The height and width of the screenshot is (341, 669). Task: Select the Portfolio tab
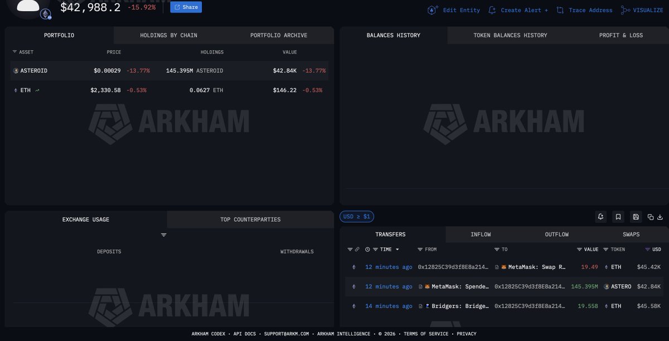(x=59, y=35)
